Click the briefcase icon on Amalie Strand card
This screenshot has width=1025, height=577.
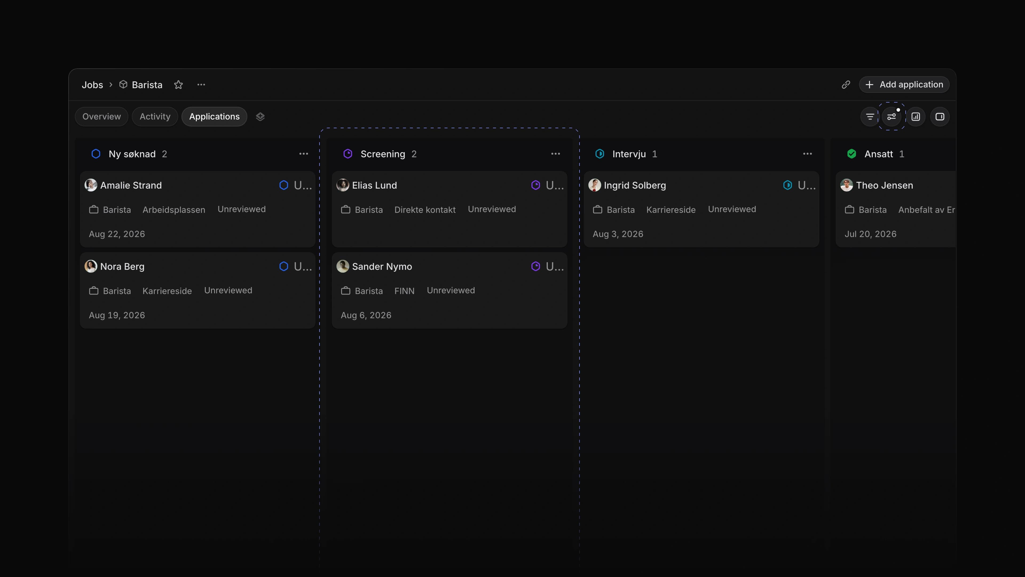[x=93, y=209]
